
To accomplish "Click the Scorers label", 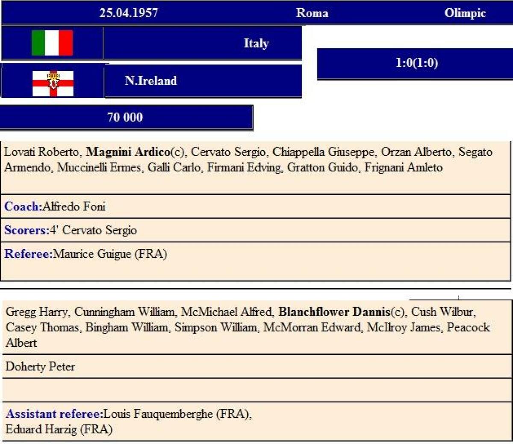I will coord(27,230).
